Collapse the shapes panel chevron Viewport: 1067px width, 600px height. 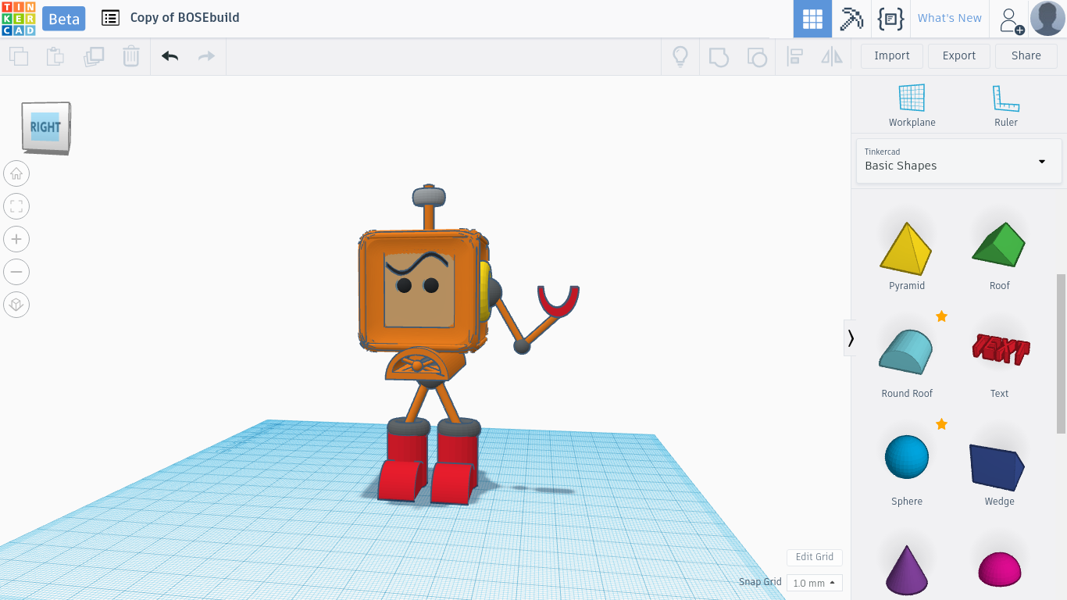[x=850, y=338]
